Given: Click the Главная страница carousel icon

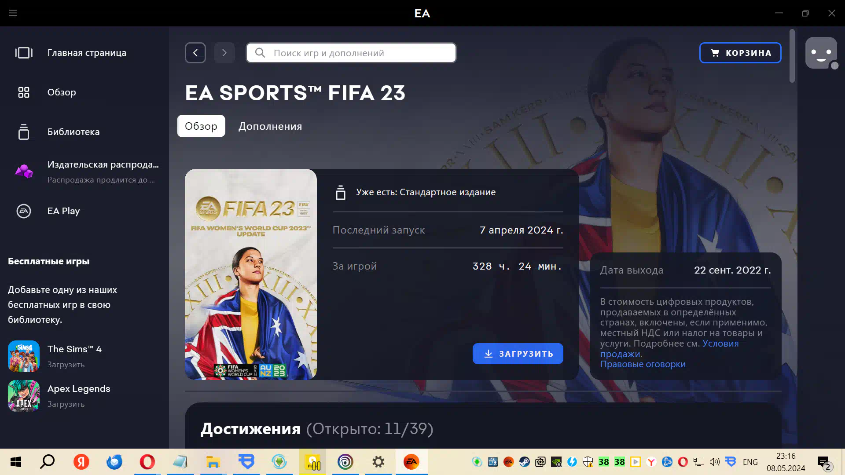Looking at the screenshot, I should [x=24, y=53].
